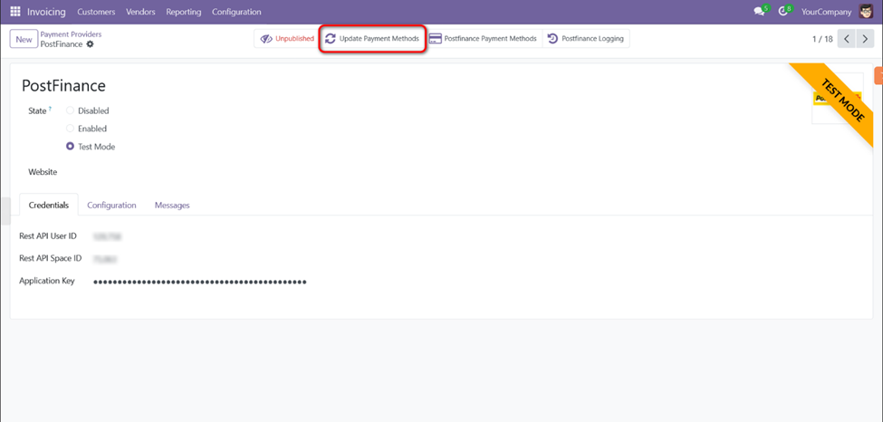
Task: Open the chat messages icon
Action: 759,12
